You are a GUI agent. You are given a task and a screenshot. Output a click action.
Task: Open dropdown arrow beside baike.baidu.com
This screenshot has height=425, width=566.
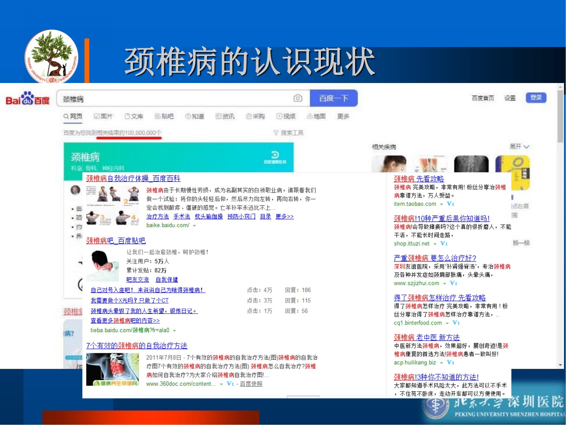(x=194, y=226)
